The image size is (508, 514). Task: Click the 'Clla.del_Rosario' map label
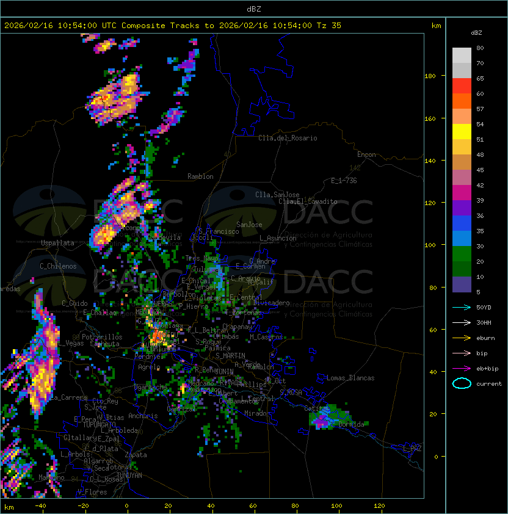coord(288,138)
